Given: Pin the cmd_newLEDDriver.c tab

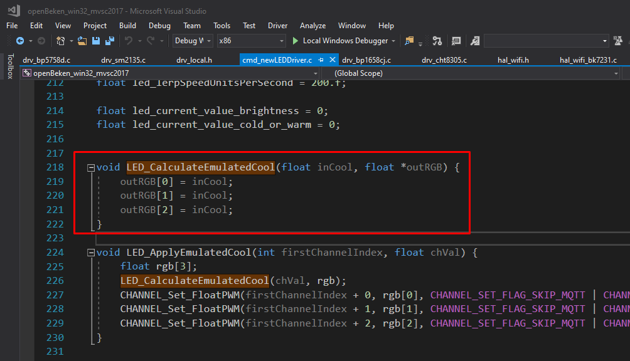Looking at the screenshot, I should click(321, 60).
